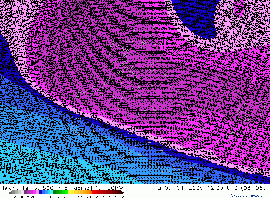Pick the bright red legend swatch at 24
The image size is (270, 198).
tap(93, 193)
